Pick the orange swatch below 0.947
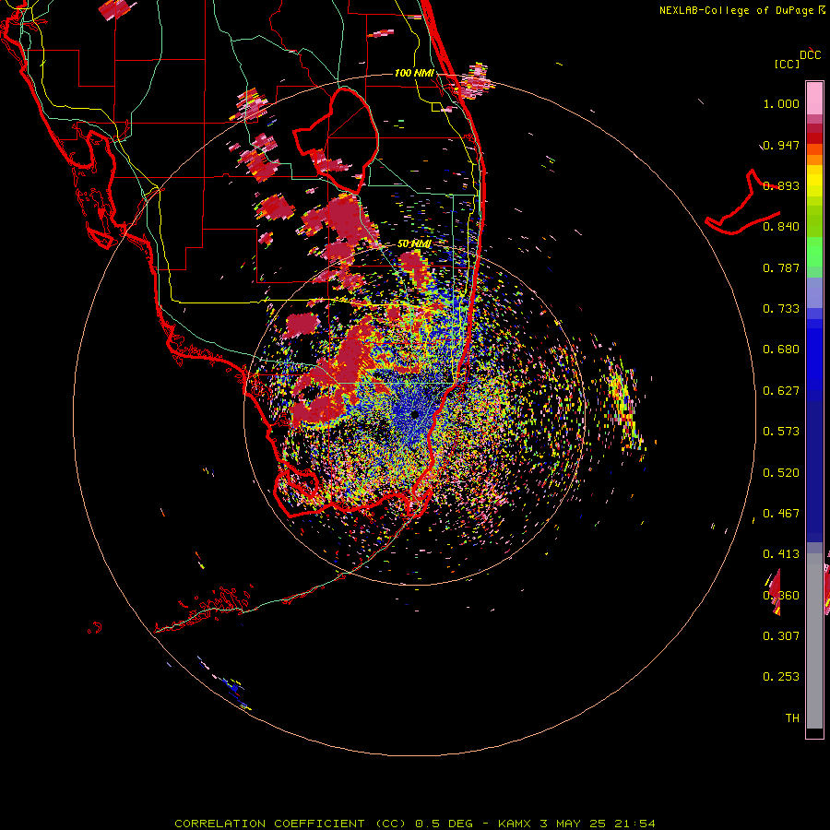This screenshot has width=830, height=830. point(814,160)
